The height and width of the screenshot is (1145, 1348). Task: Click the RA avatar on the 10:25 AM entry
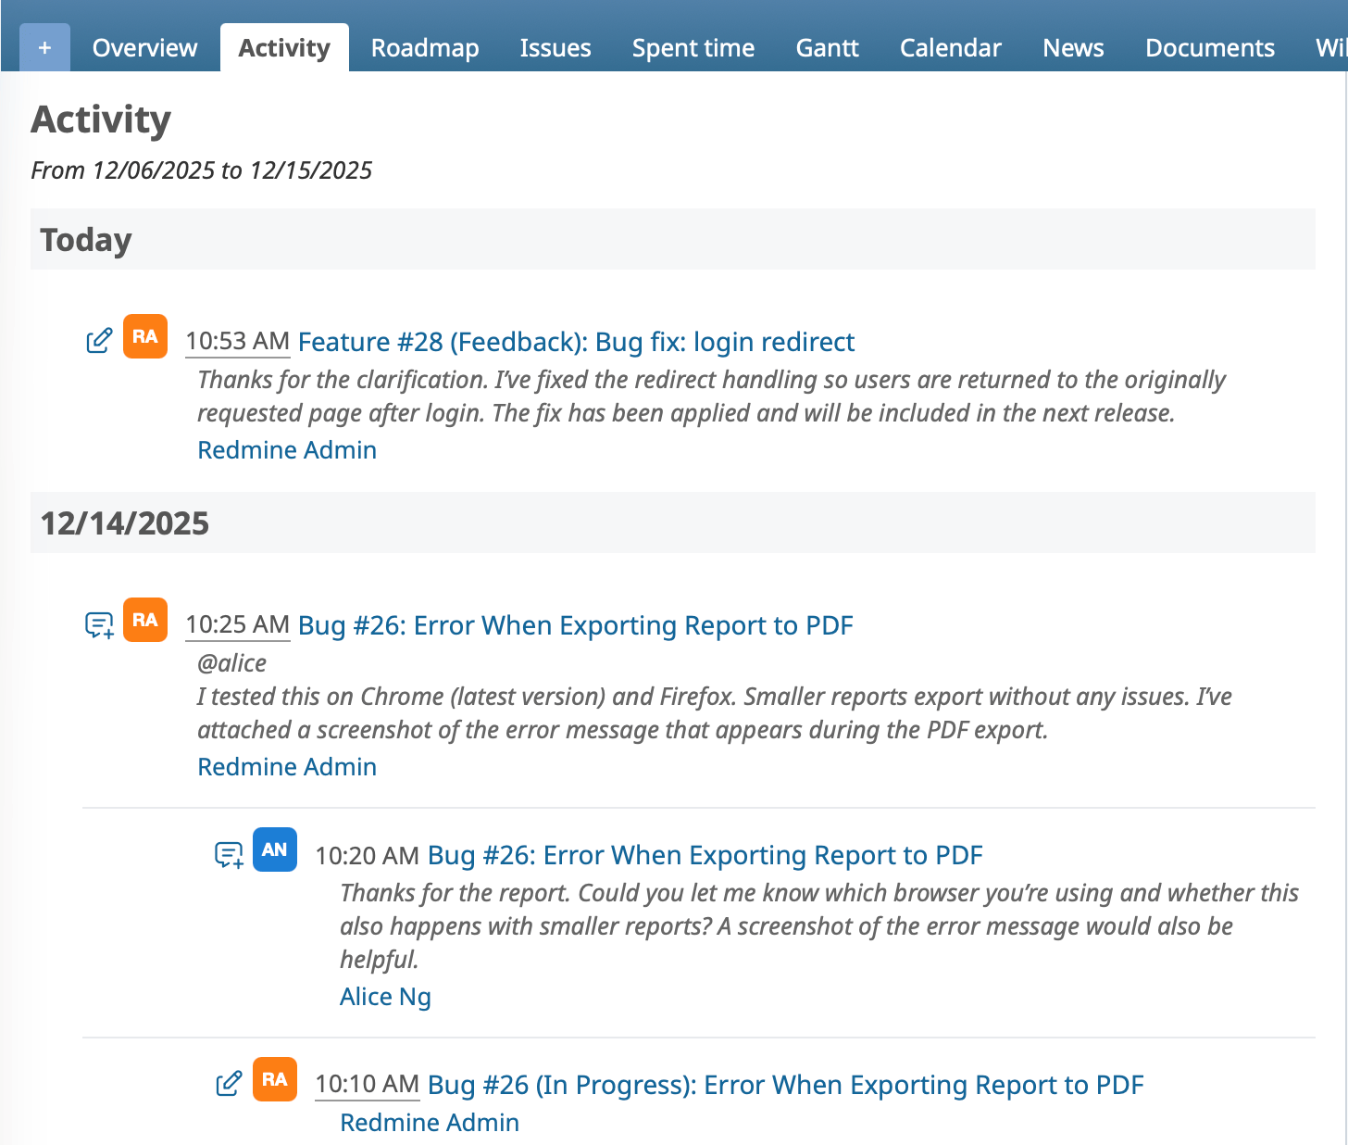tap(144, 620)
